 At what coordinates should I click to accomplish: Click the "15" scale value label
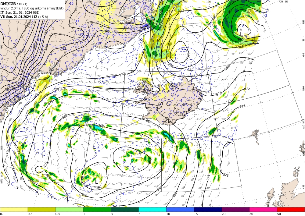[196, 214]
